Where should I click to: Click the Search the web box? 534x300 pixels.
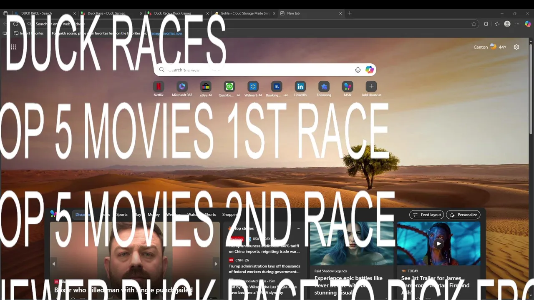point(265,70)
